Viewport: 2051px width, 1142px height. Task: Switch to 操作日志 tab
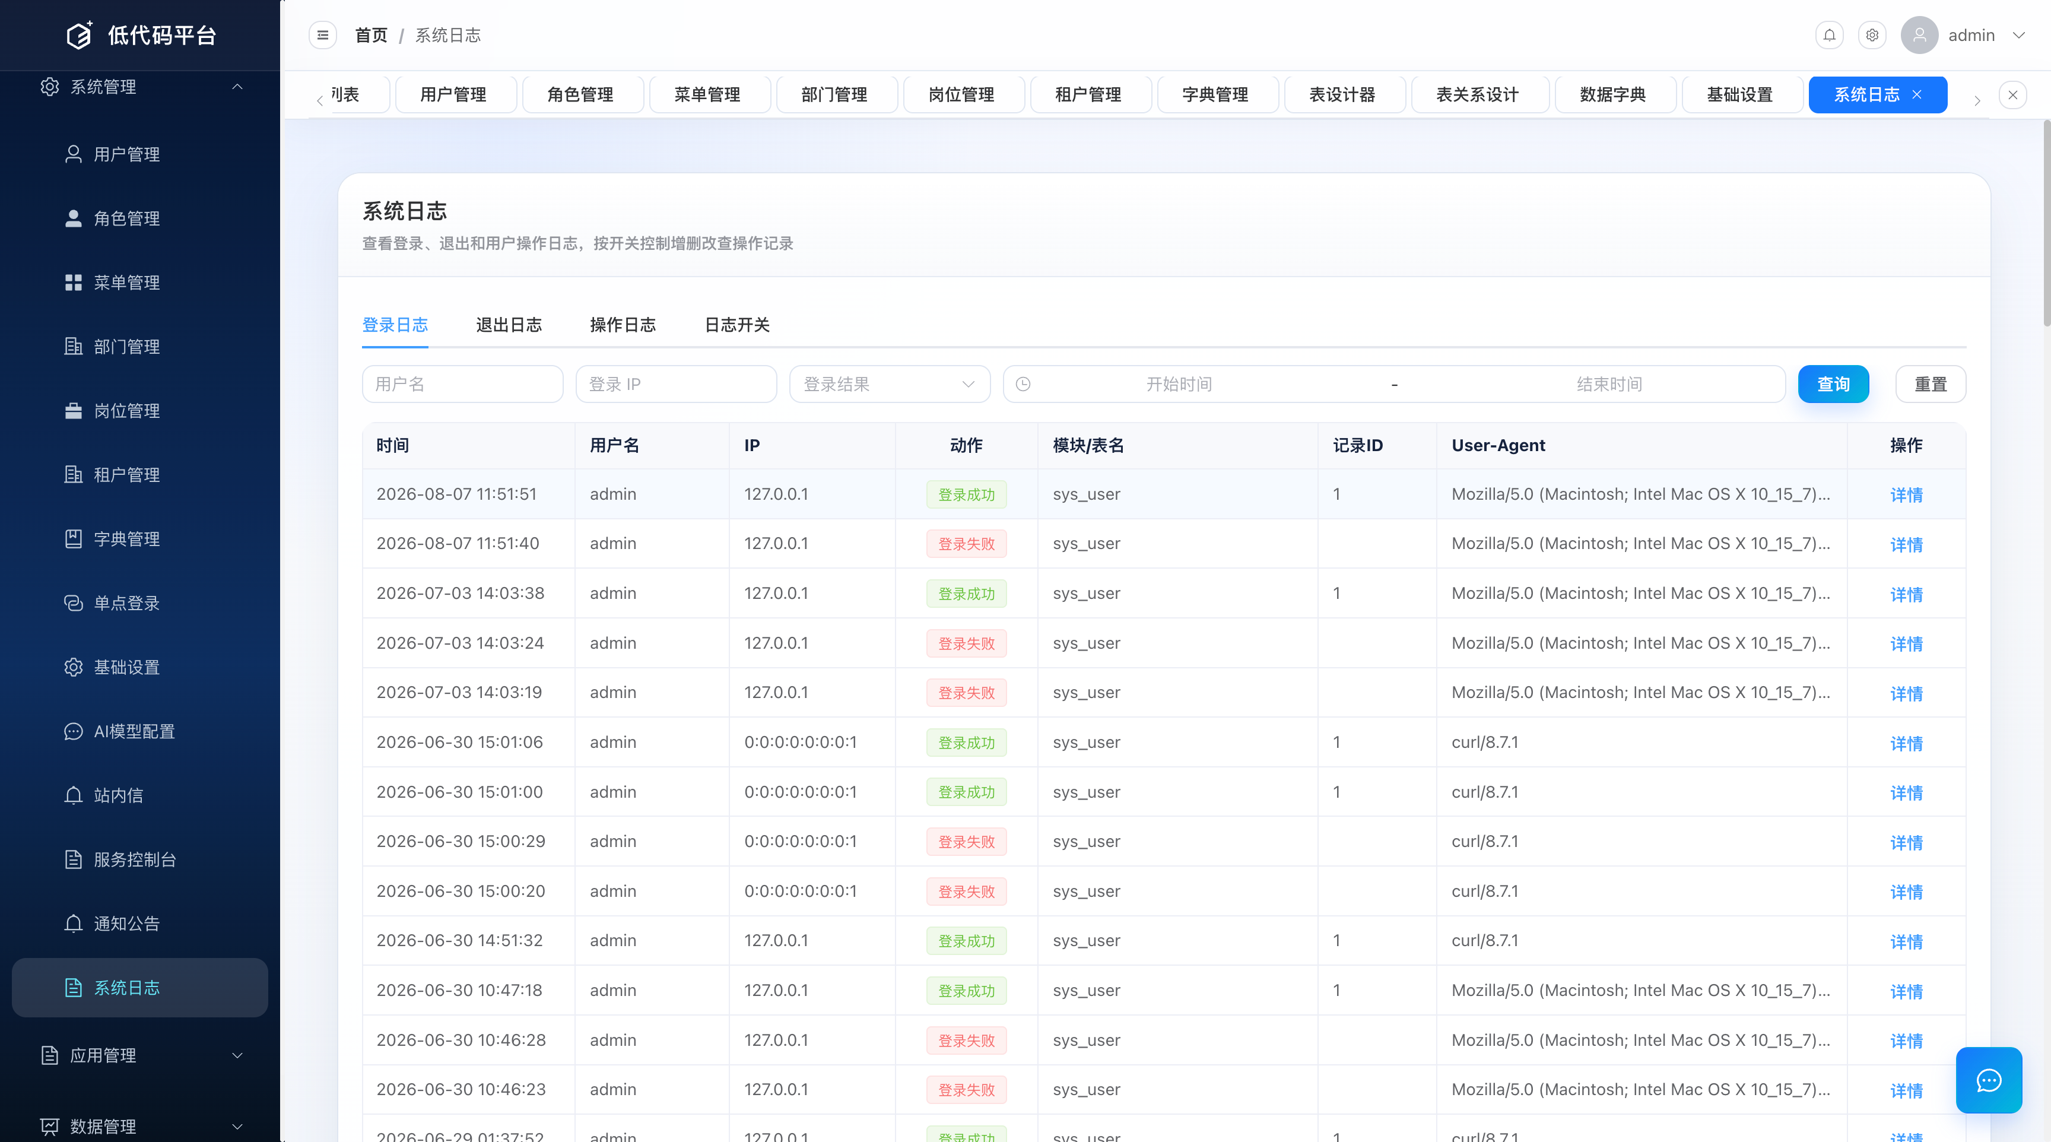(623, 325)
